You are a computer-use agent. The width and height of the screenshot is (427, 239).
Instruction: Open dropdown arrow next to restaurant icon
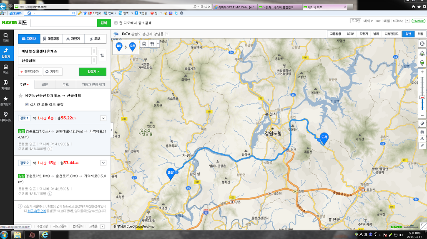[158, 44]
